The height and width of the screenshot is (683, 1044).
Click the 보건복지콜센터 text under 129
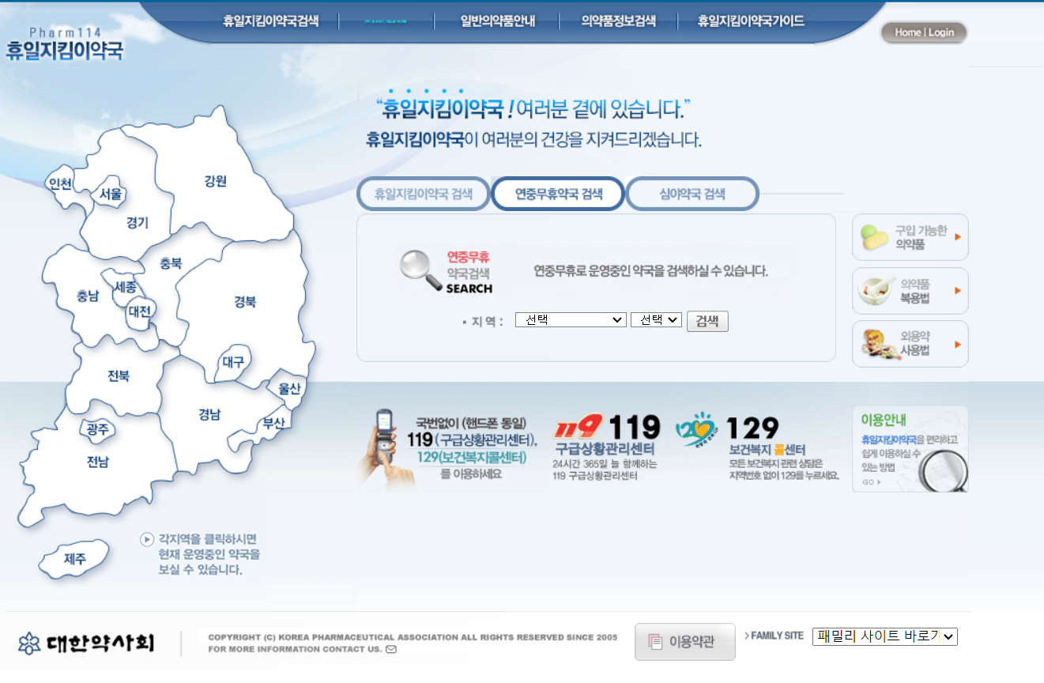pos(767,450)
